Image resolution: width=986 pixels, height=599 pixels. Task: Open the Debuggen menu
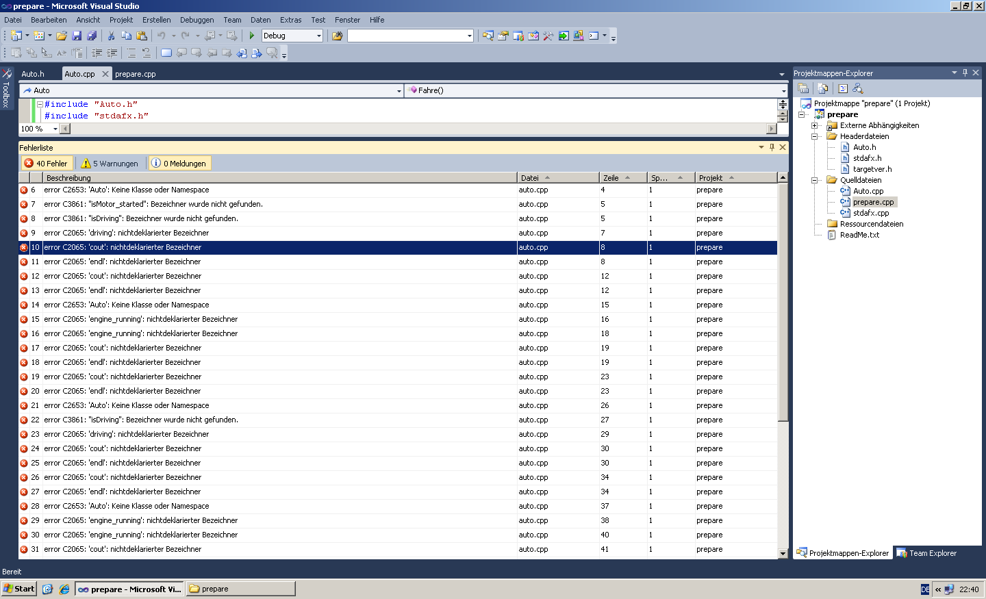(x=197, y=20)
